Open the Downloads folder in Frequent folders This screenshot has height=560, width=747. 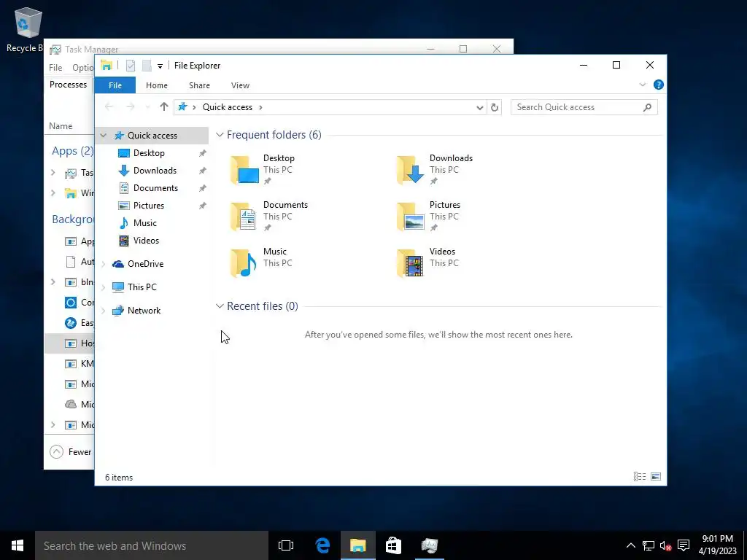tap(435, 169)
